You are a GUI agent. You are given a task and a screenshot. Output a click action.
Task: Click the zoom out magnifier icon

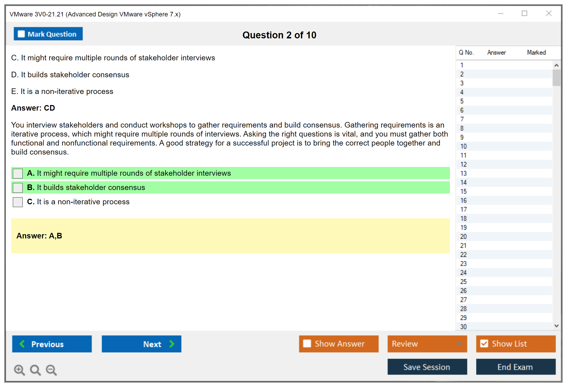pyautogui.click(x=51, y=370)
